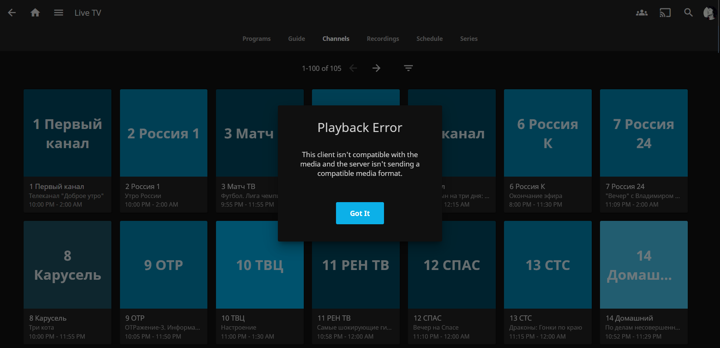Open the Schedule tab
The image size is (720, 348).
tap(429, 39)
